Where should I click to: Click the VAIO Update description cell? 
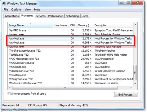tap(102, 67)
